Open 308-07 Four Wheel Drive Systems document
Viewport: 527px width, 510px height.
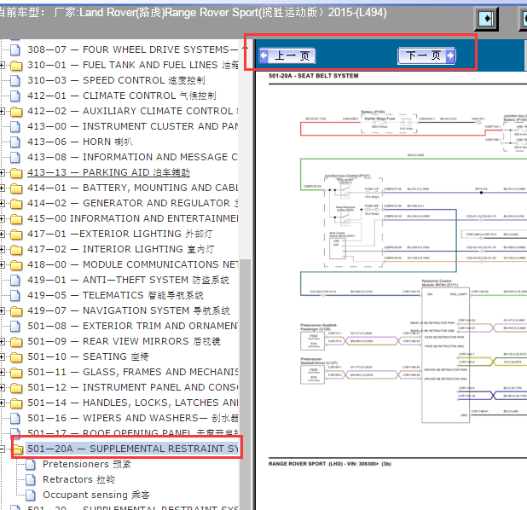(132, 49)
